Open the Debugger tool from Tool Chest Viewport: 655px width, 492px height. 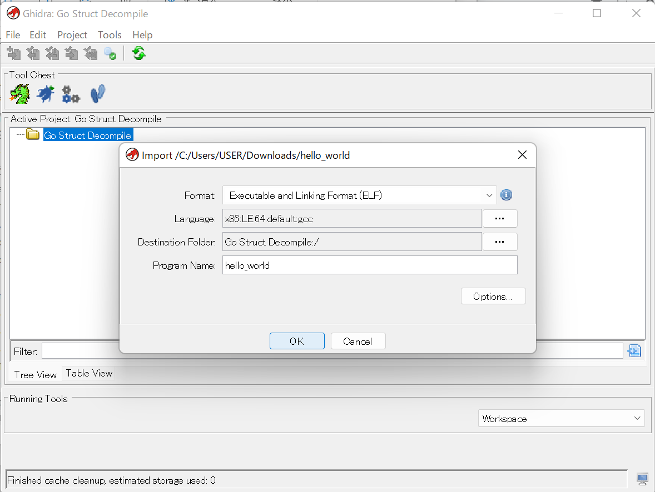click(x=45, y=93)
